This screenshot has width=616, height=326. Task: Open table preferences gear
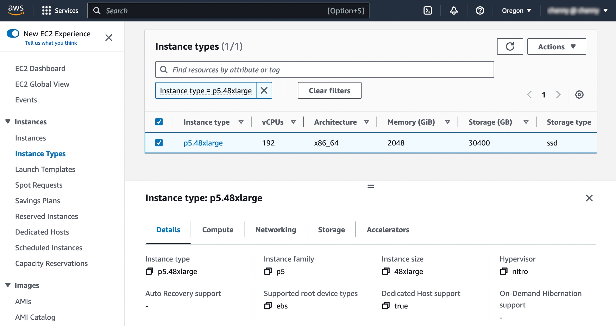tap(579, 95)
